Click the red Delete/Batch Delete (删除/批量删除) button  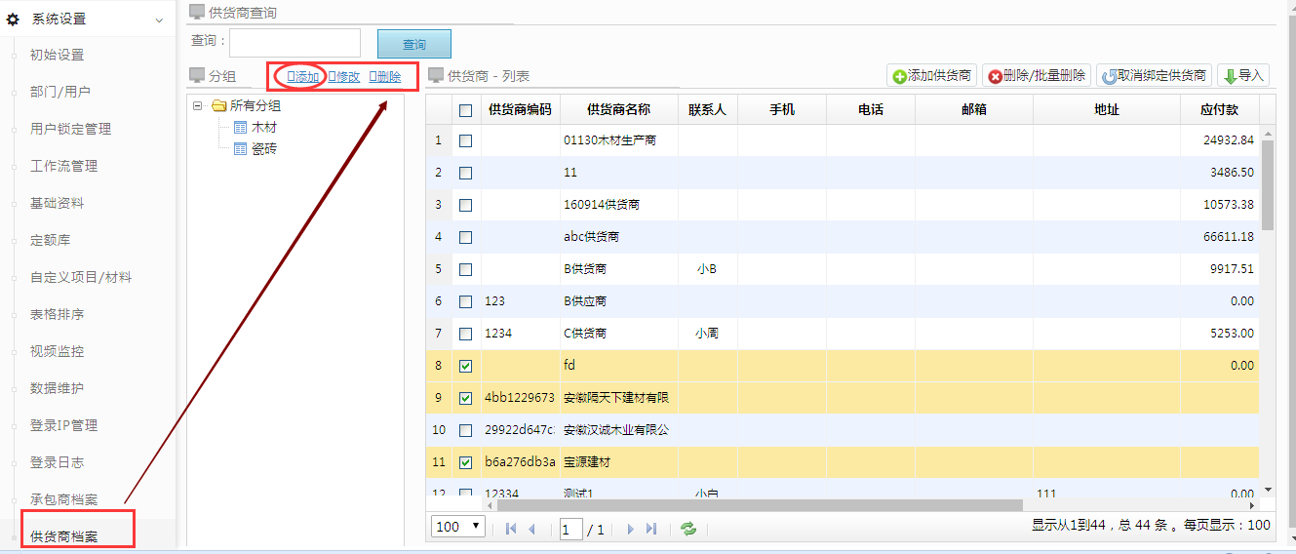(x=1035, y=76)
